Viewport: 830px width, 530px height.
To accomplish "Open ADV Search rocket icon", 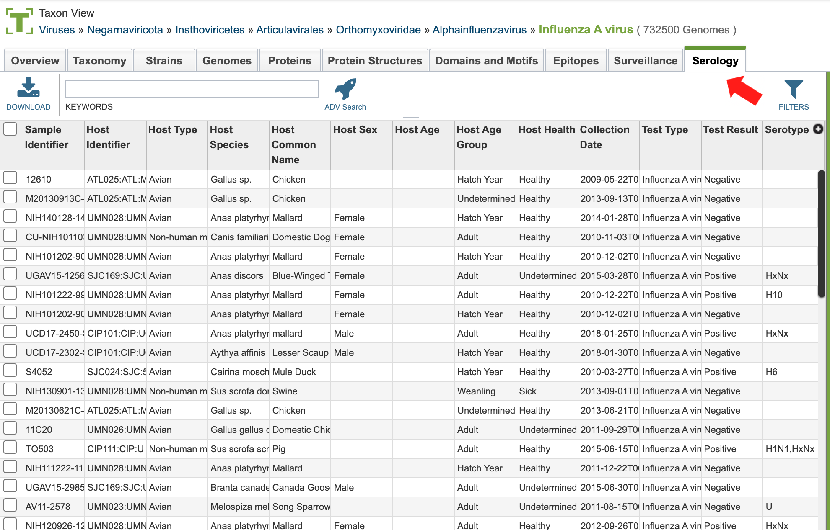I will (x=345, y=89).
